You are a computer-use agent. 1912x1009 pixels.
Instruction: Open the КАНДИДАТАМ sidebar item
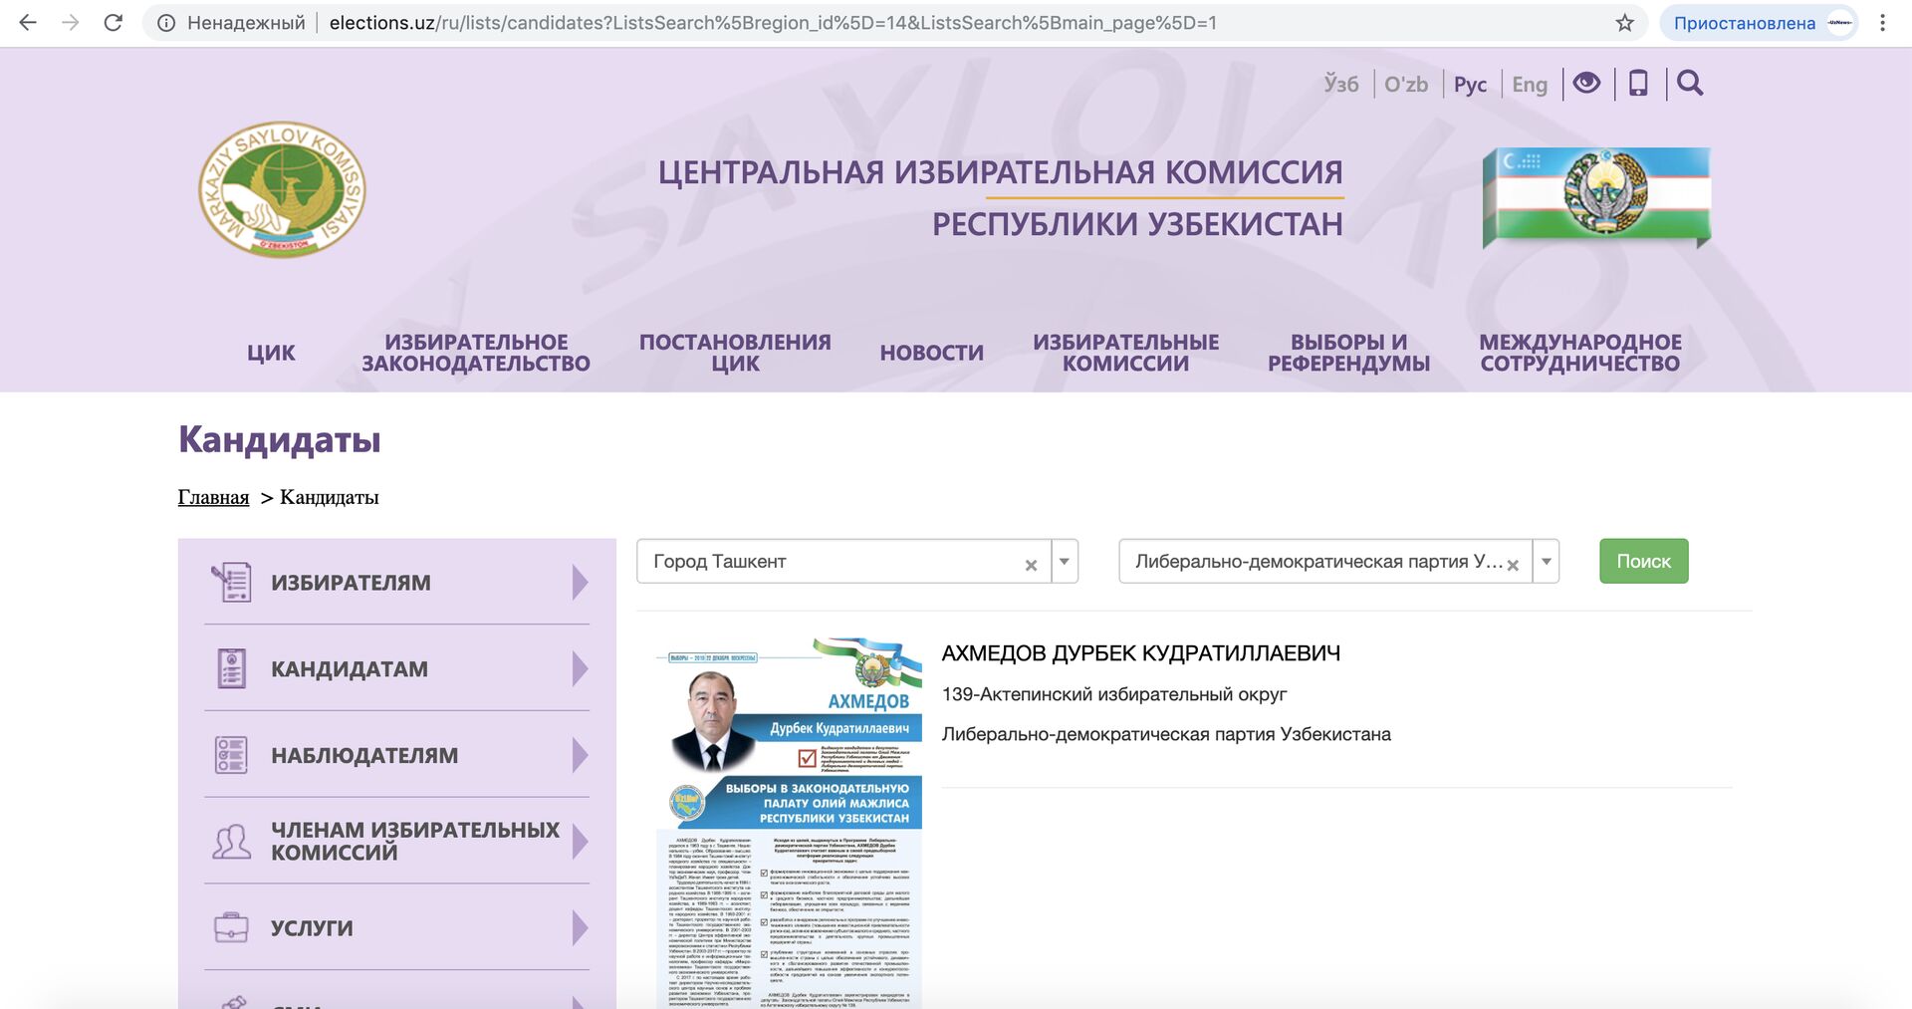click(396, 668)
